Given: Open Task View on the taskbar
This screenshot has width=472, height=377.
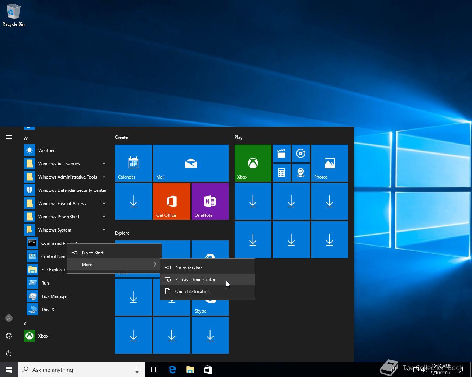Looking at the screenshot, I should point(153,370).
